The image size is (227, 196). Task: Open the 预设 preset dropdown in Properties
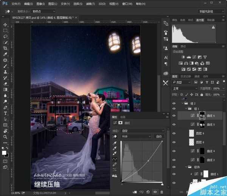tap(142, 130)
